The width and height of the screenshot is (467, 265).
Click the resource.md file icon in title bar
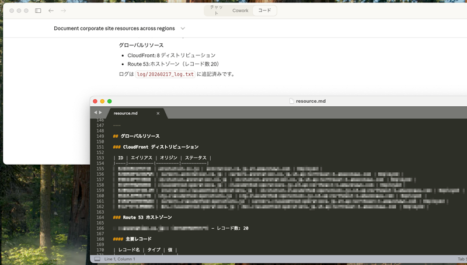(292, 101)
